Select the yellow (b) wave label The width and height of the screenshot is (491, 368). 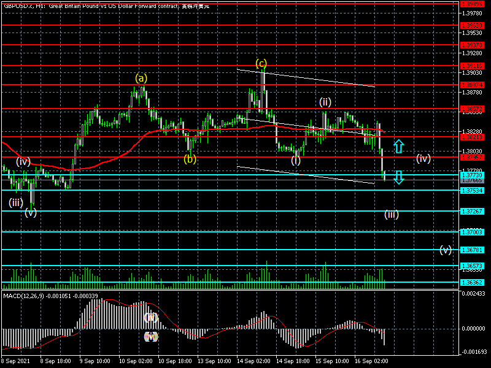coord(190,159)
